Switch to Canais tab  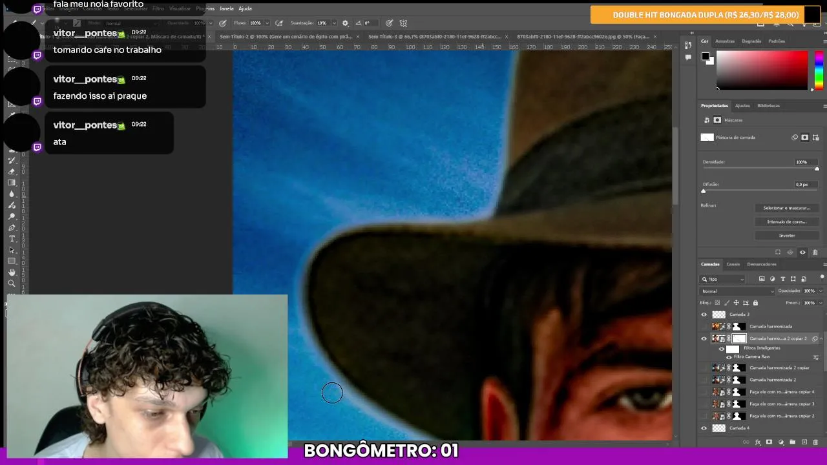tap(733, 264)
